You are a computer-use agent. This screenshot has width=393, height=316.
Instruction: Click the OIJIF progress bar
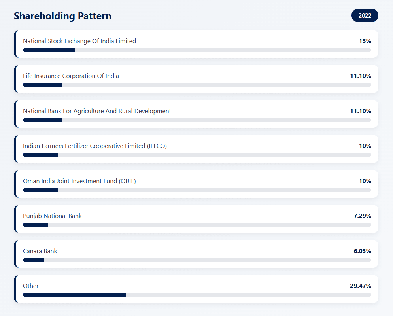click(197, 190)
